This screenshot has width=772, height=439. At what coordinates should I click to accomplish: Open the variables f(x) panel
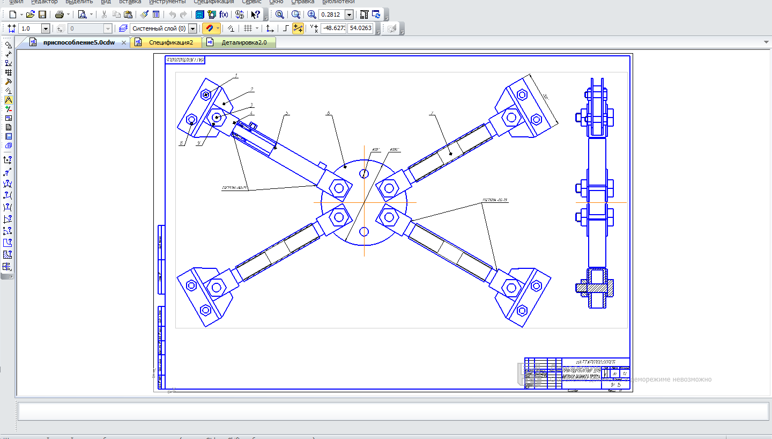(224, 14)
